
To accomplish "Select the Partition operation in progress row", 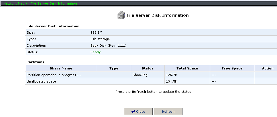I will 52,75.
